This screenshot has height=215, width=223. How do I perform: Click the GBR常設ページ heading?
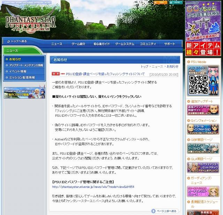[x=201, y=140]
